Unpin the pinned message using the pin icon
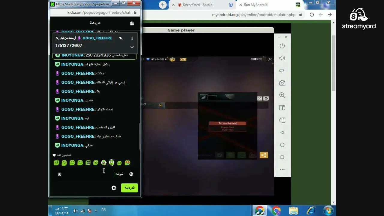 121,38
